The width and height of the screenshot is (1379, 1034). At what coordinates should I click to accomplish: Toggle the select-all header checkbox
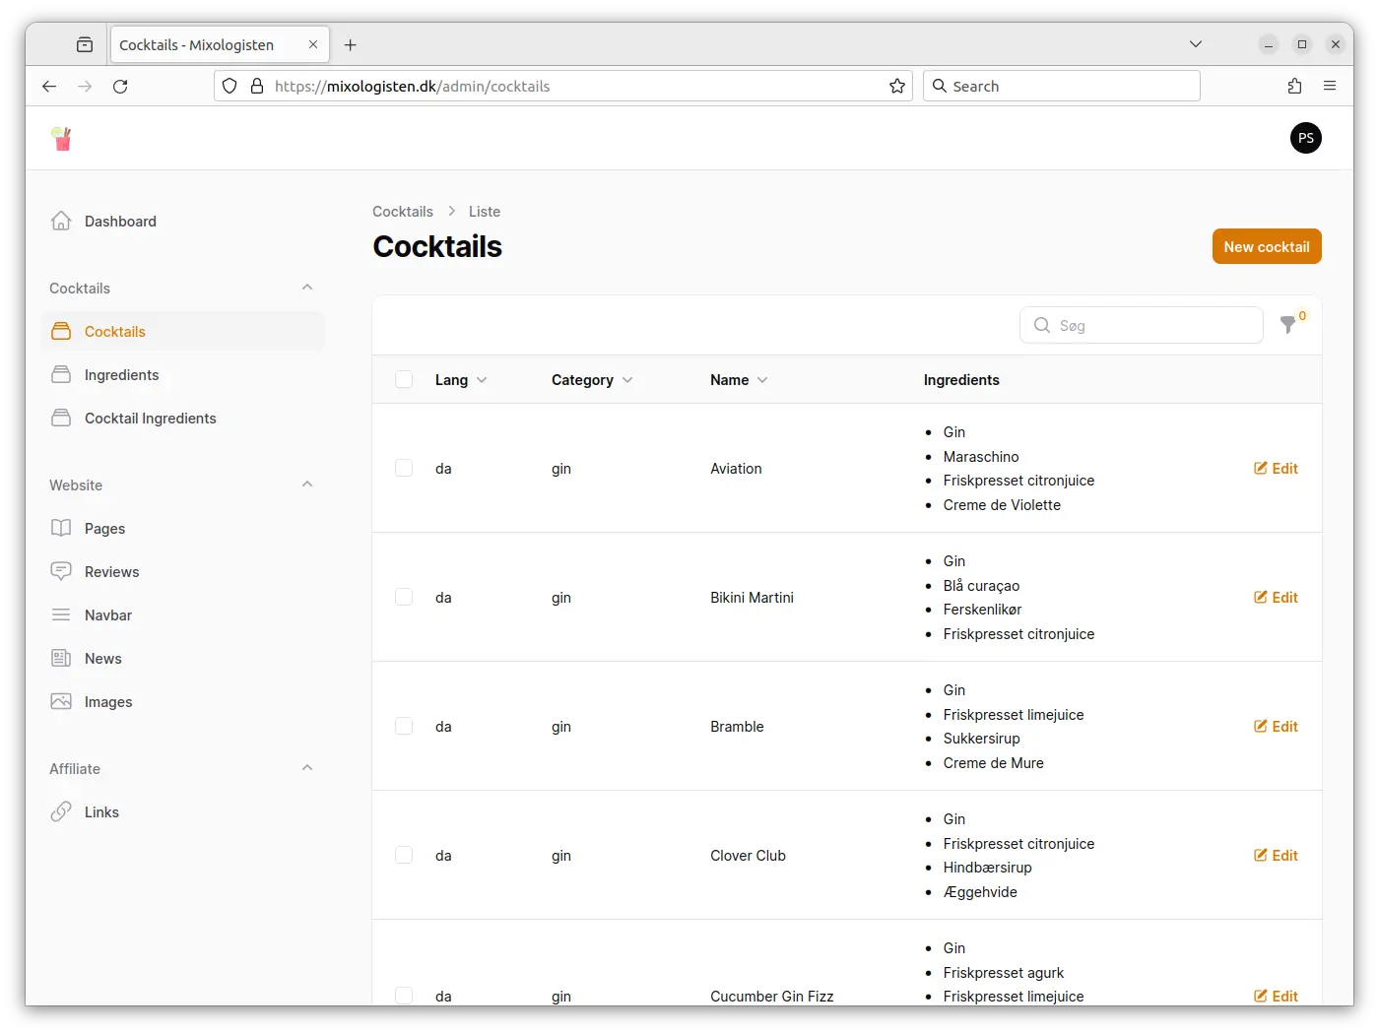coord(404,380)
